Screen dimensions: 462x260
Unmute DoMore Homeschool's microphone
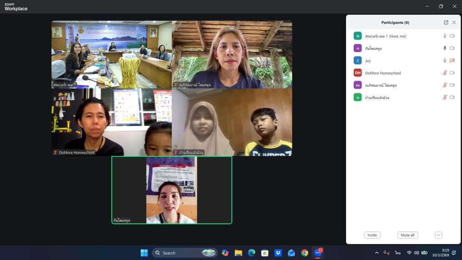tap(444, 73)
